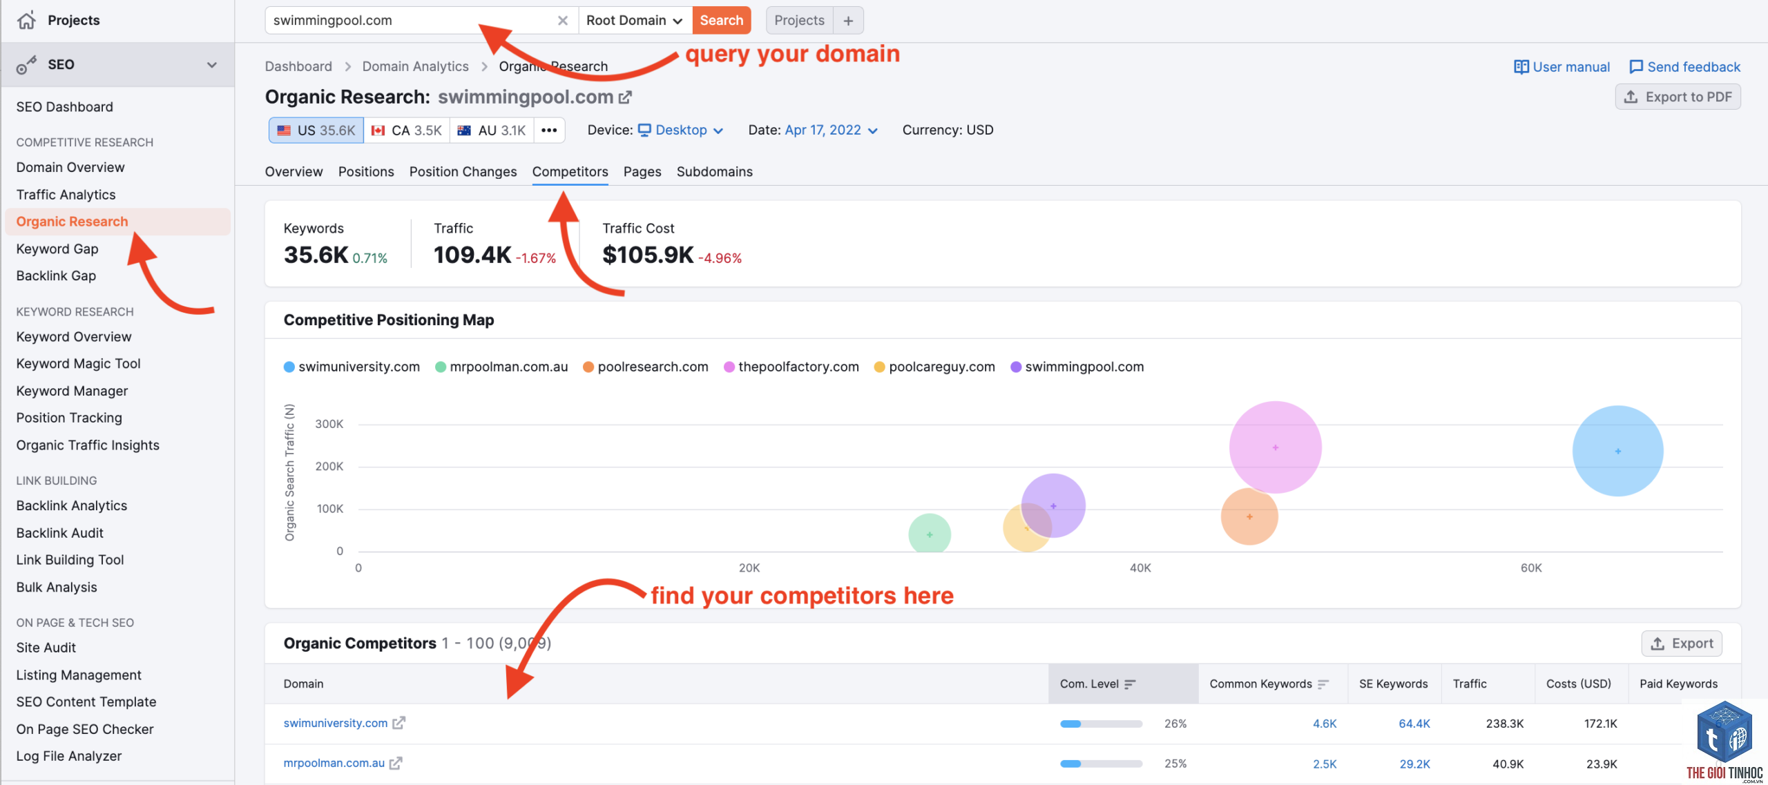Open the Root Domain dropdown

click(635, 21)
